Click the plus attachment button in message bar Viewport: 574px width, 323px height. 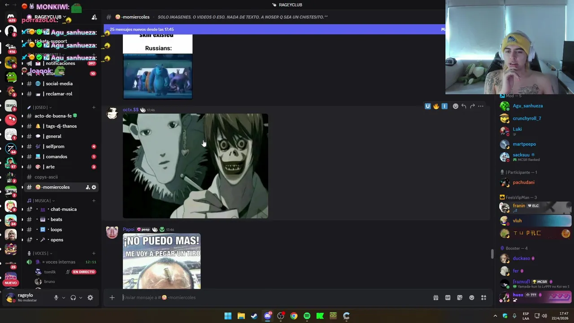point(112,297)
